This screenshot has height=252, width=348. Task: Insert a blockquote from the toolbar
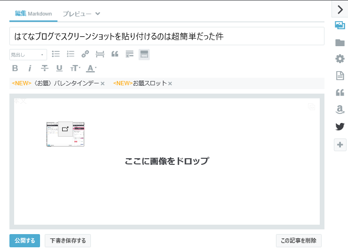[115, 54]
